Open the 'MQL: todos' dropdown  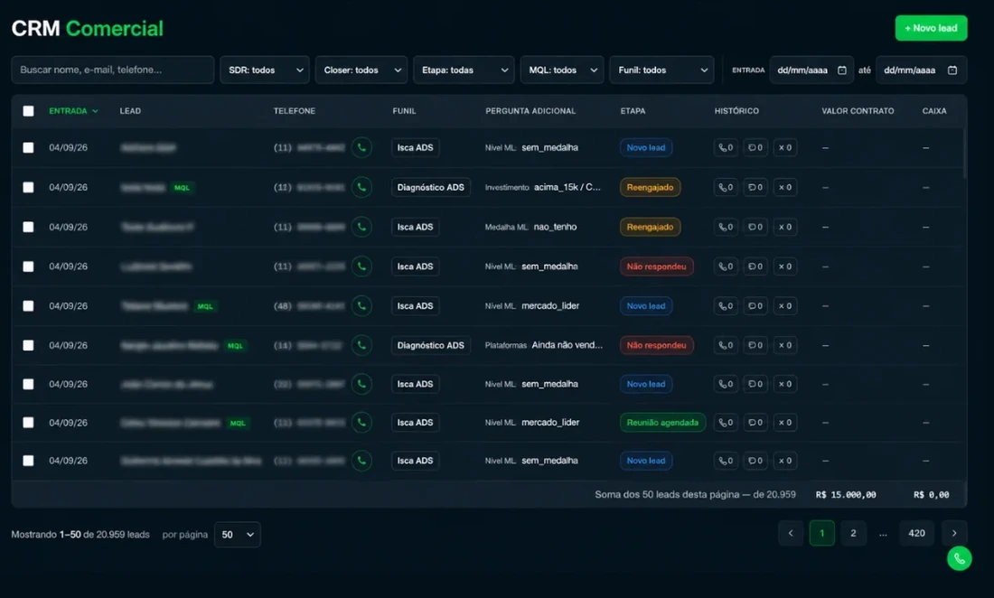tap(562, 70)
